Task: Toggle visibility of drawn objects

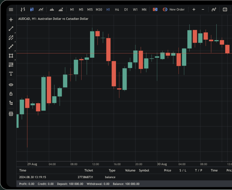Action: tap(11, 85)
